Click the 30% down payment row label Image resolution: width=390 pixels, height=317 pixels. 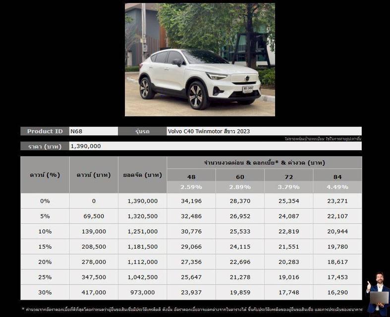[45, 292]
